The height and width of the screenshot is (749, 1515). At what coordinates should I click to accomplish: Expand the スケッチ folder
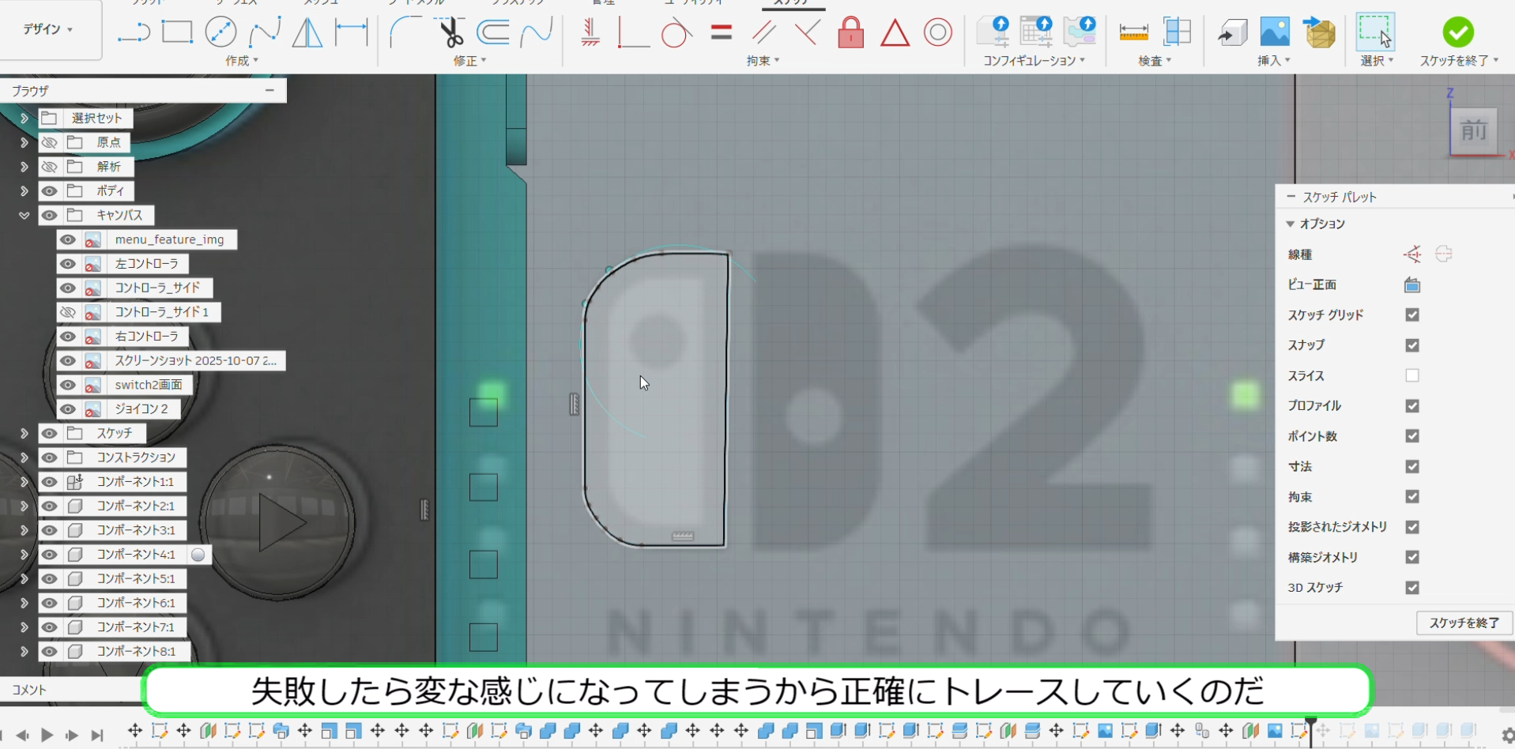(x=24, y=433)
